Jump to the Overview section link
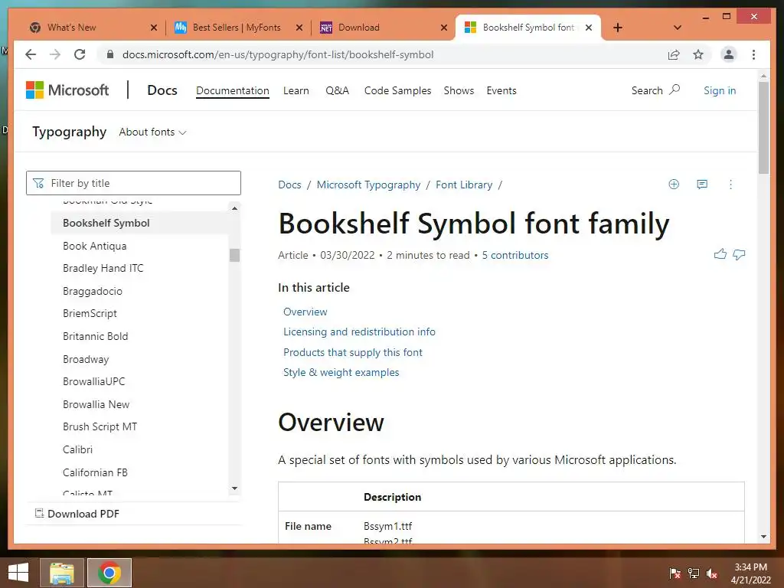This screenshot has width=784, height=588. point(305,312)
